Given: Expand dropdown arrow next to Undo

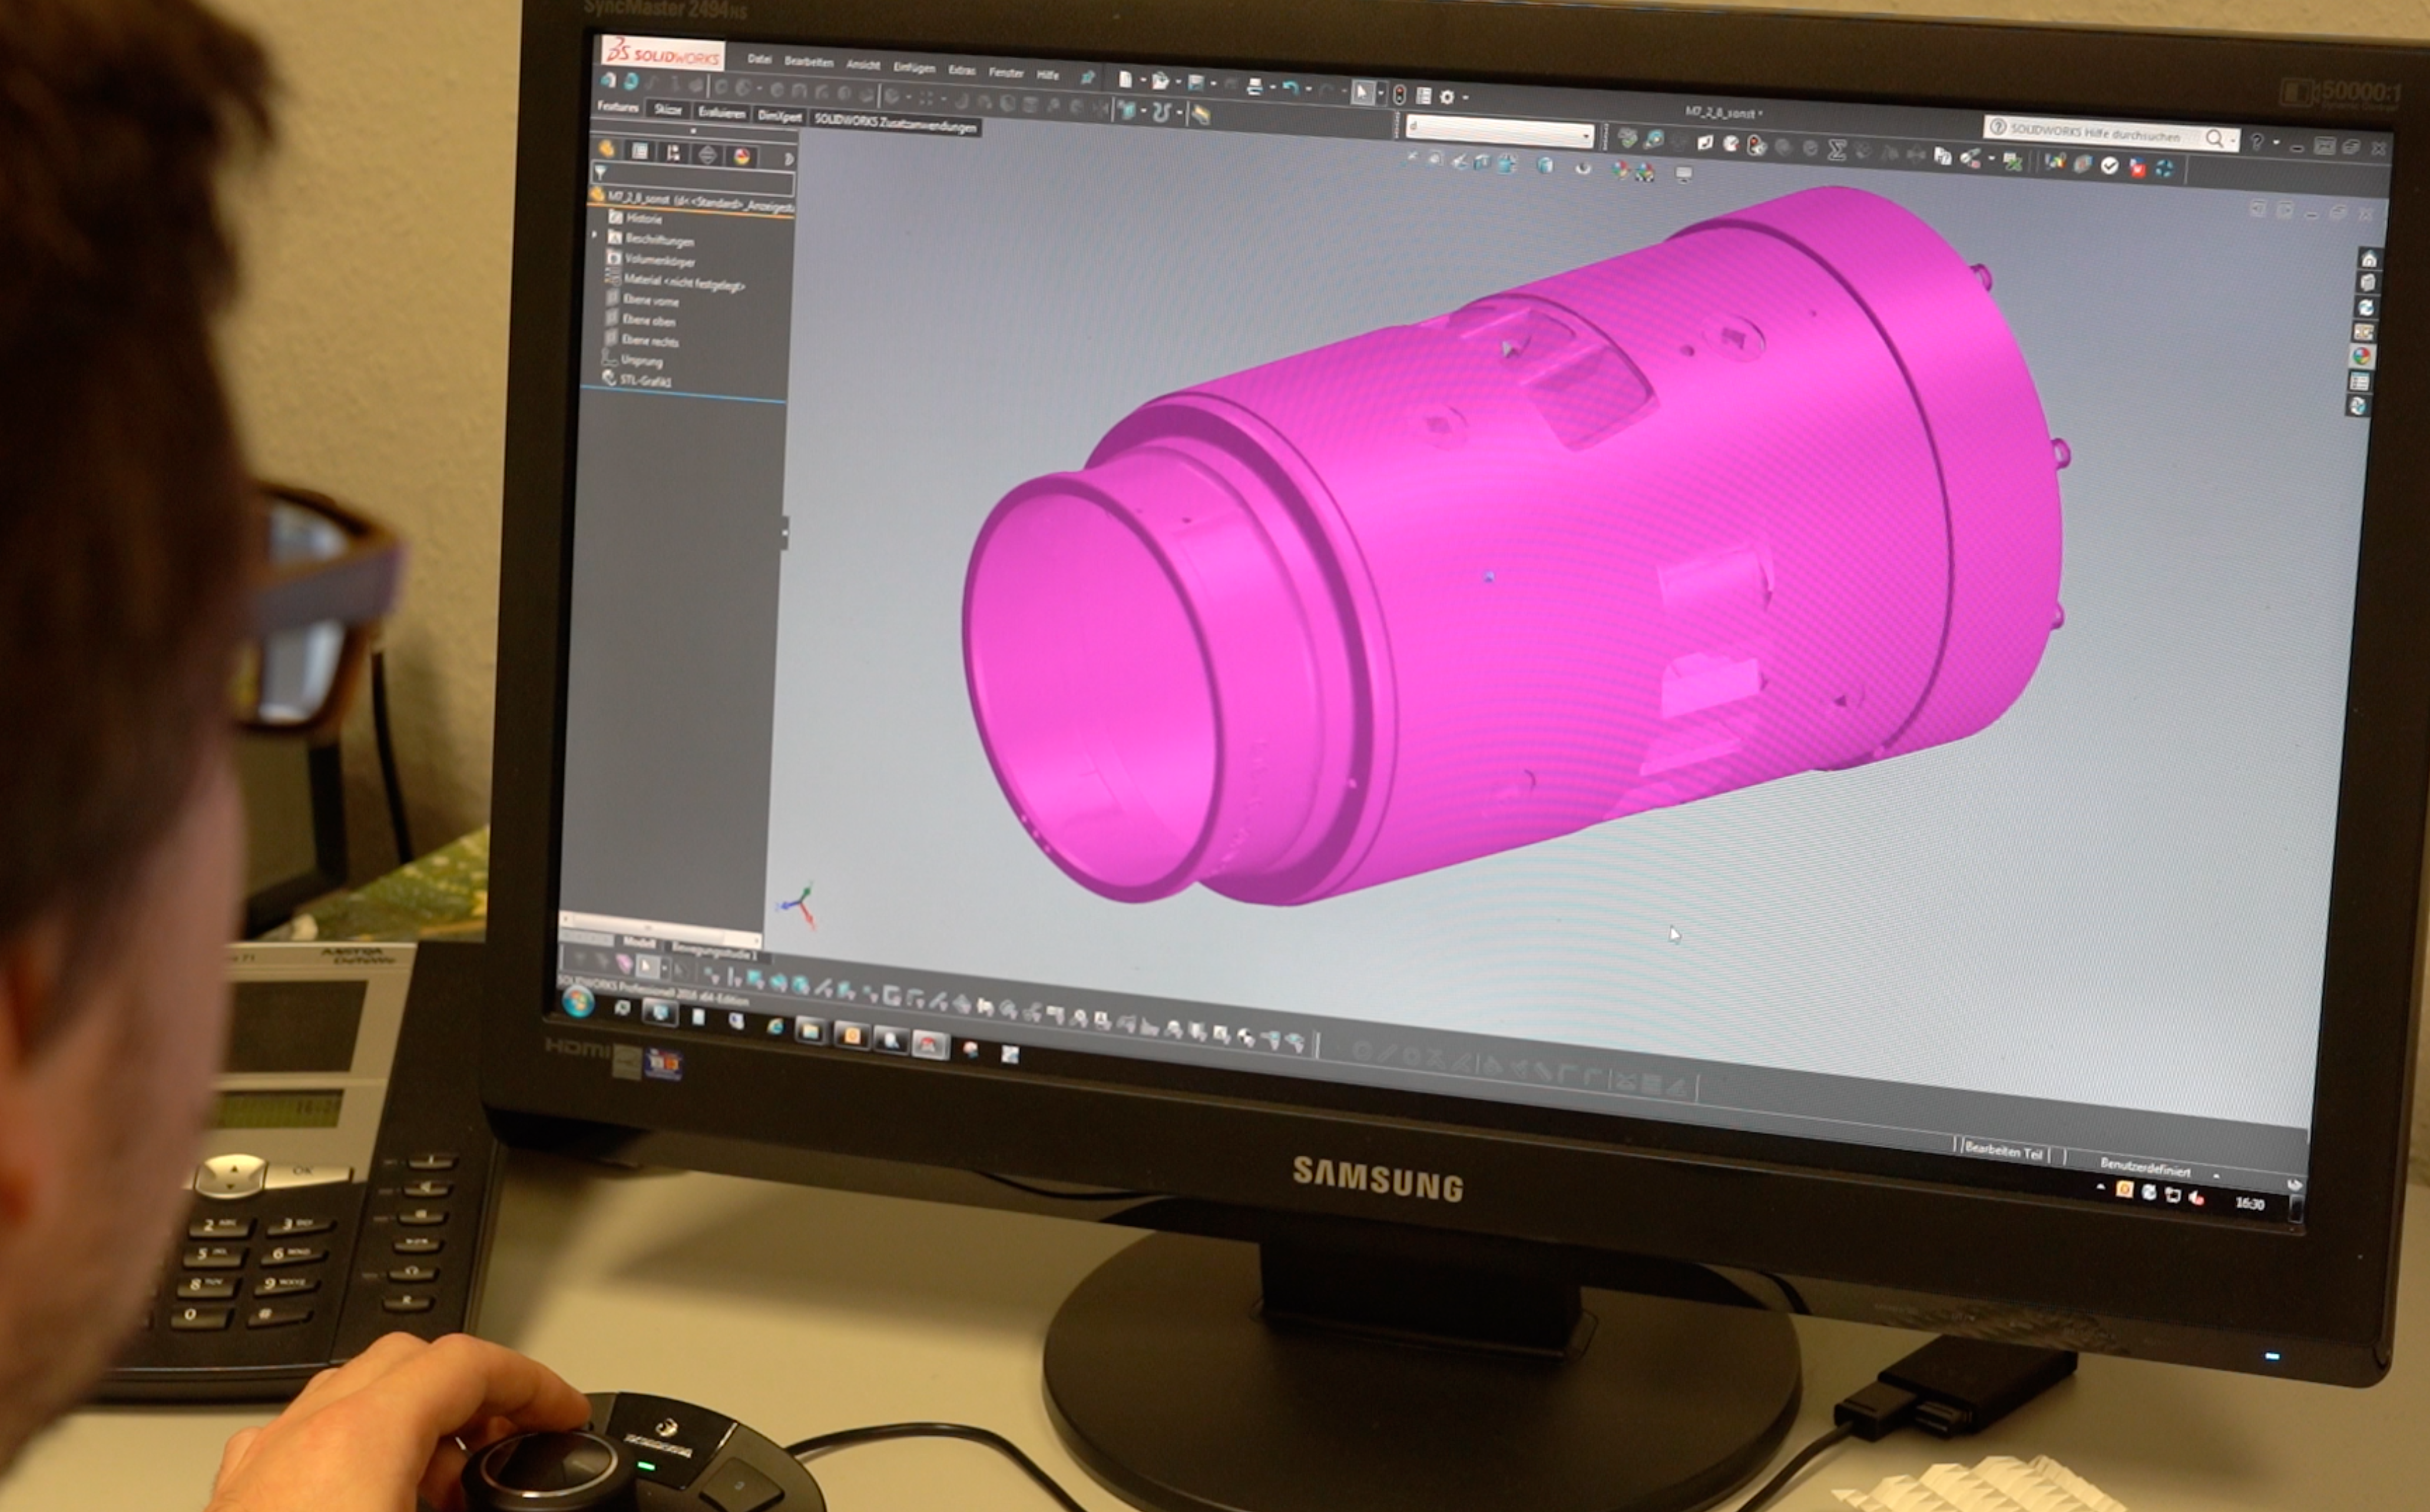Looking at the screenshot, I should tap(1308, 90).
